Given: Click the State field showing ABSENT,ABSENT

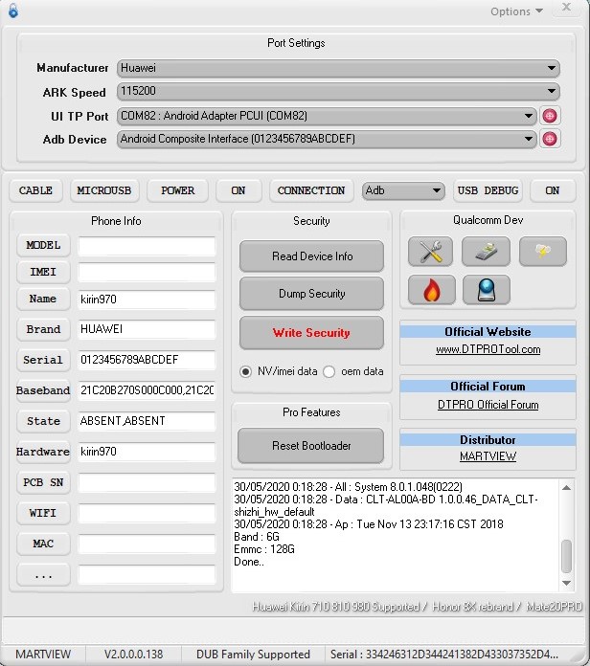Looking at the screenshot, I should 147,421.
